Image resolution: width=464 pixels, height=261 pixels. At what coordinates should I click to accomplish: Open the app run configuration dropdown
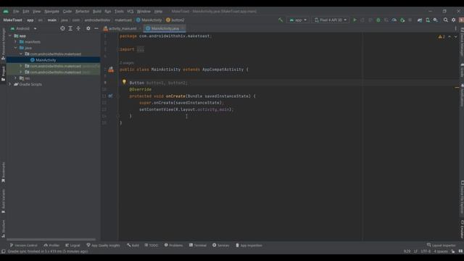coord(298,20)
